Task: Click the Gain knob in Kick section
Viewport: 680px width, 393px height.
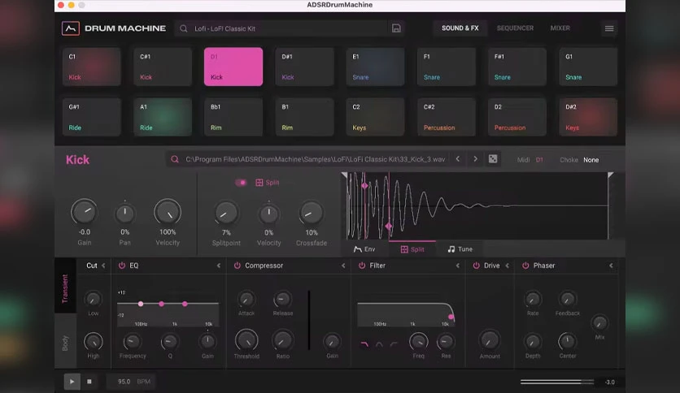Action: click(84, 212)
